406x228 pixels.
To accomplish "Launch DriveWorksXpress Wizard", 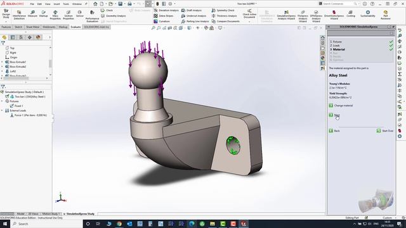I will 334,15.
